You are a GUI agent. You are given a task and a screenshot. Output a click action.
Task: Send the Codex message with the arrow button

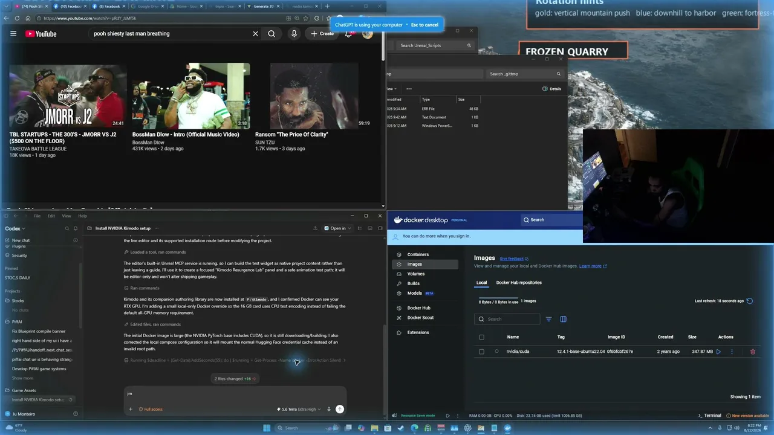pos(340,409)
